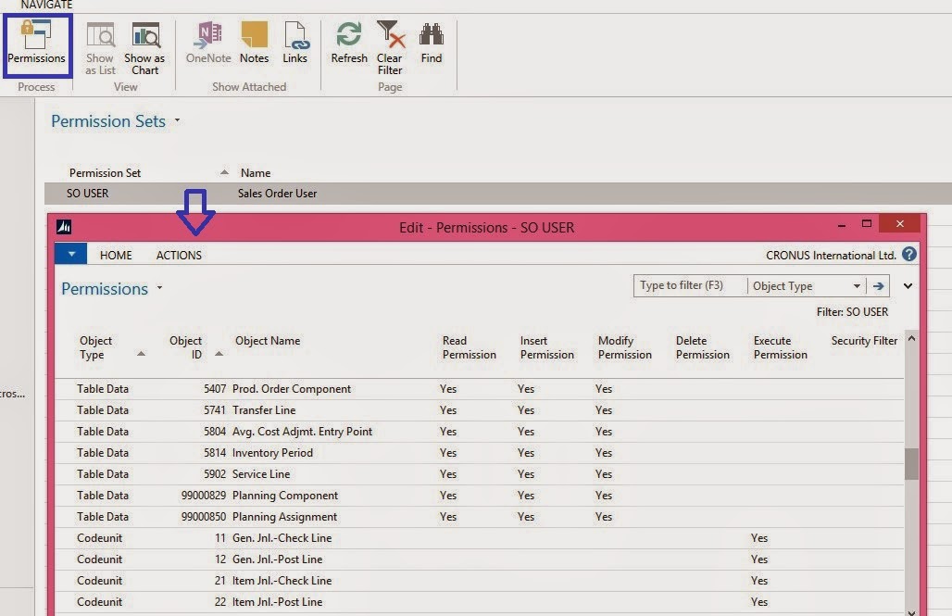Click the filter apply arrow button

click(877, 285)
